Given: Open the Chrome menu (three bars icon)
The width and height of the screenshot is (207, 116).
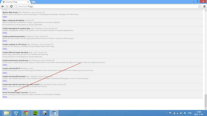Looking at the screenshot, I should [x=204, y=6].
